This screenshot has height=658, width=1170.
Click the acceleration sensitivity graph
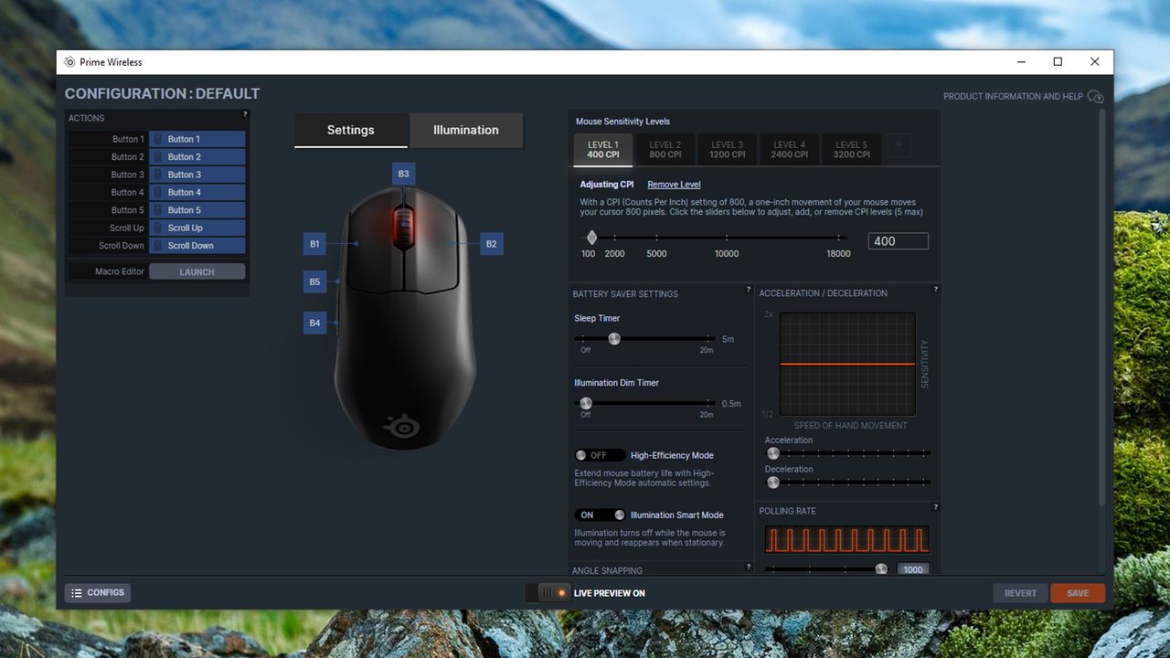pos(847,364)
